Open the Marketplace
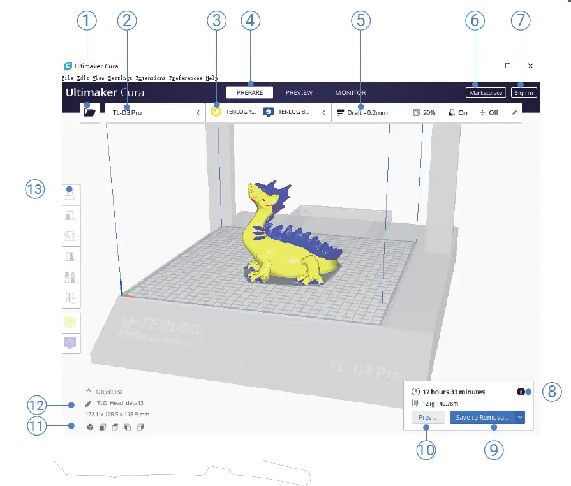571x486 pixels. pos(486,92)
